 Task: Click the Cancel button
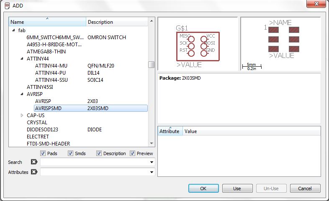point(305,188)
